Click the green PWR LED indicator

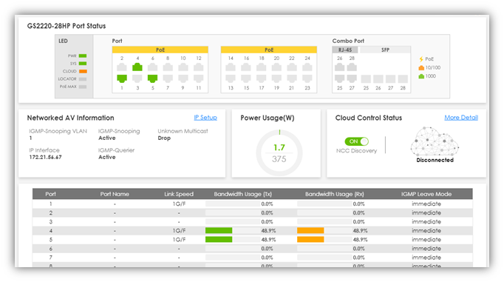(83, 56)
